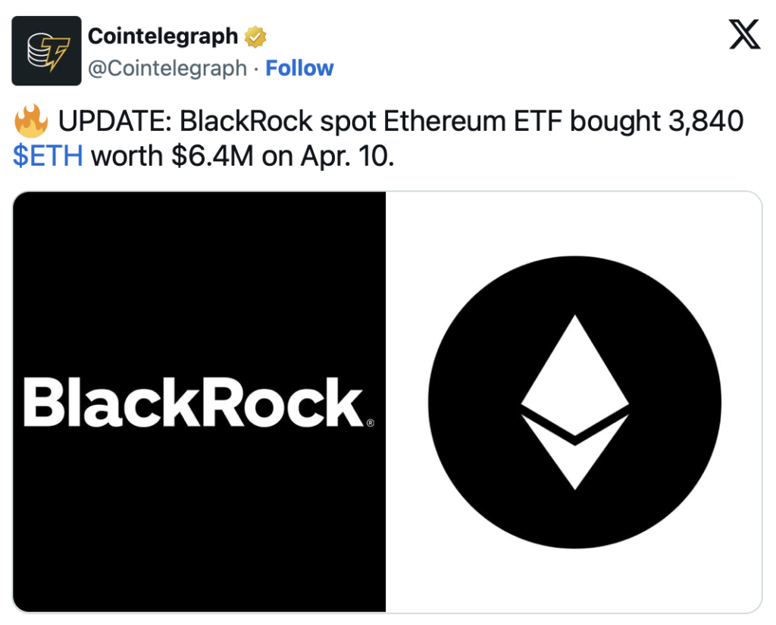Click the Apr. 10 date text
The width and height of the screenshot is (776, 625).
[347, 156]
